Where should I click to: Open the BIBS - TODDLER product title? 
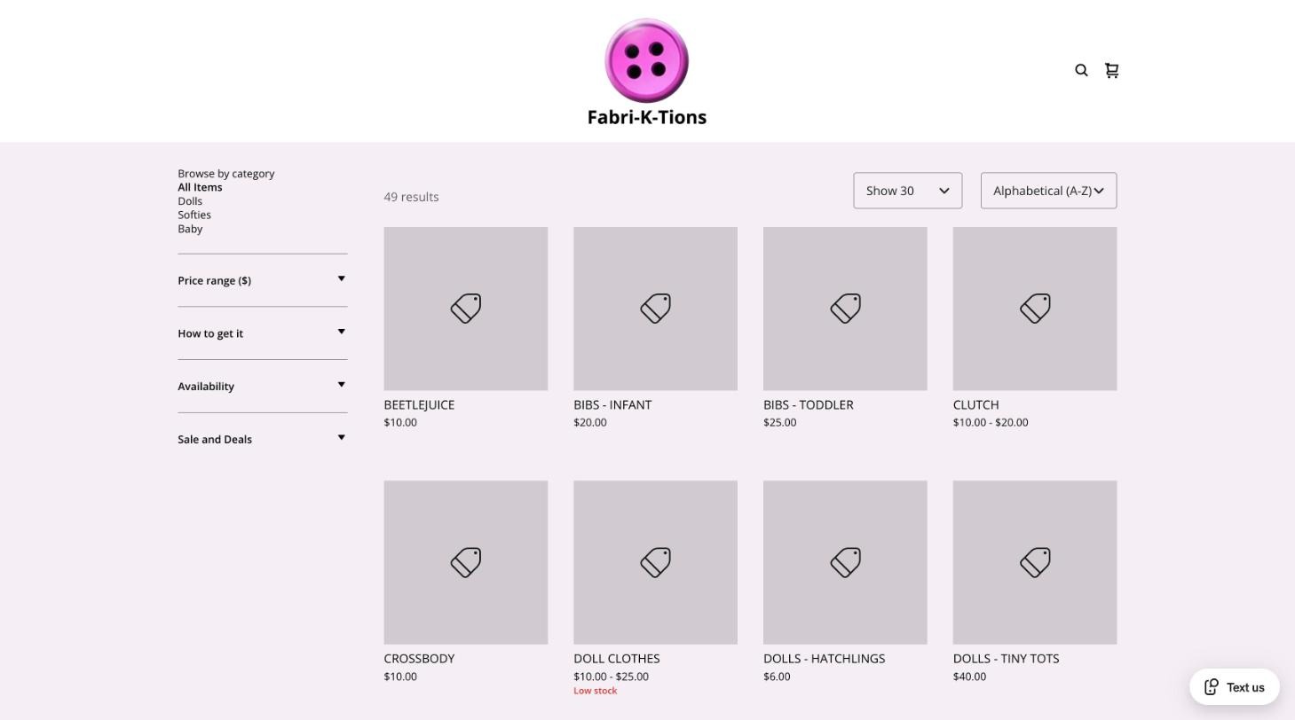pos(809,404)
